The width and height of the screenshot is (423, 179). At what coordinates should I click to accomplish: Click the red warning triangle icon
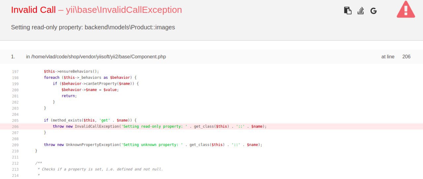[406, 9]
